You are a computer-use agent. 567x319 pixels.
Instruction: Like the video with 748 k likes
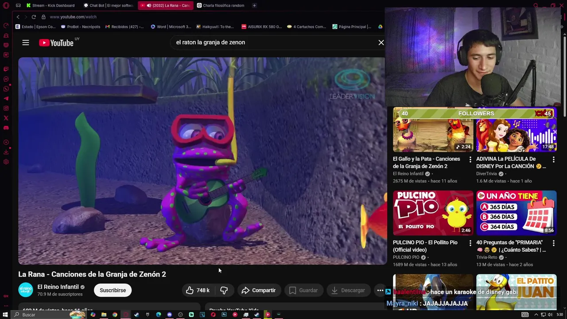click(x=198, y=290)
